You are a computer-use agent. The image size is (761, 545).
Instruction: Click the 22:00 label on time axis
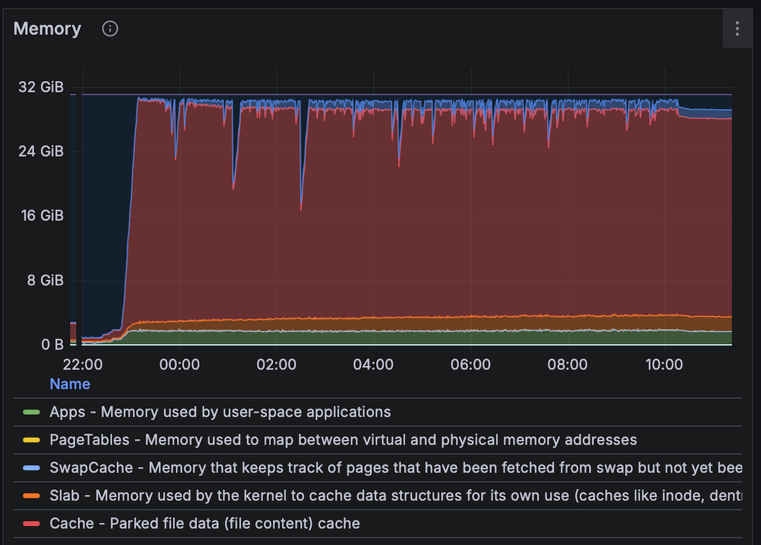tap(83, 365)
